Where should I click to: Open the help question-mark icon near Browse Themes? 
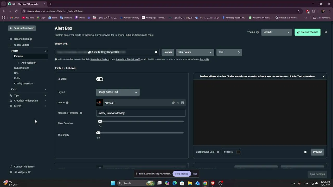(326, 32)
